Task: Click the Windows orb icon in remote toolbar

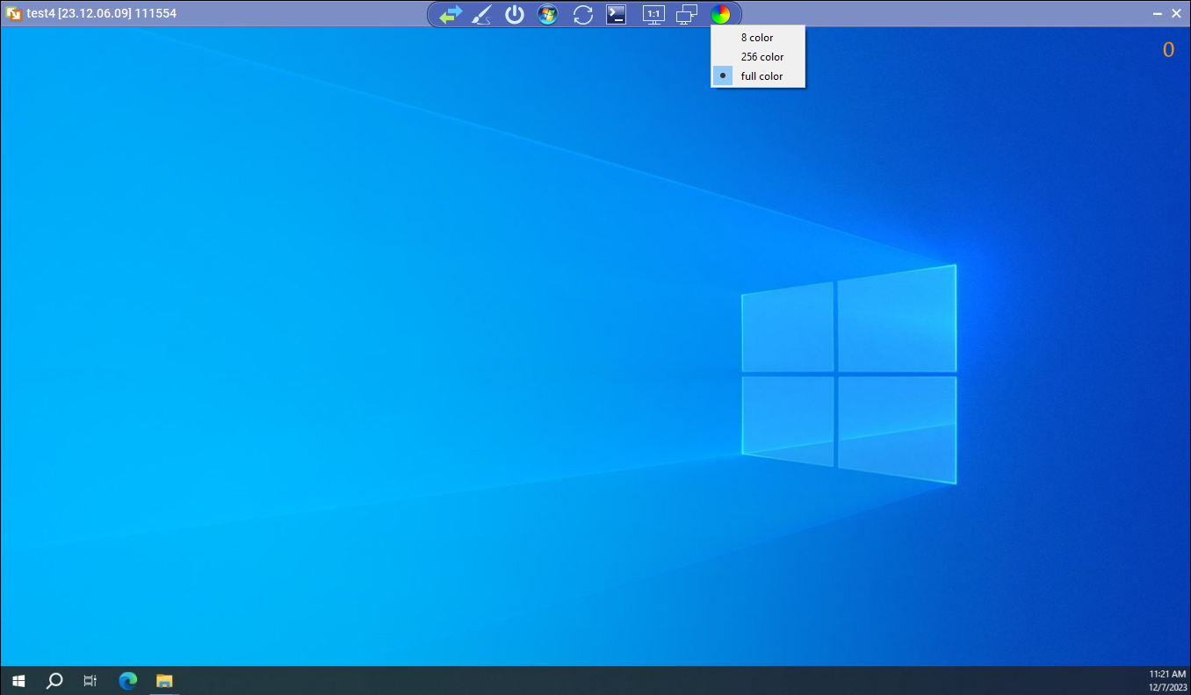Action: pos(548,14)
